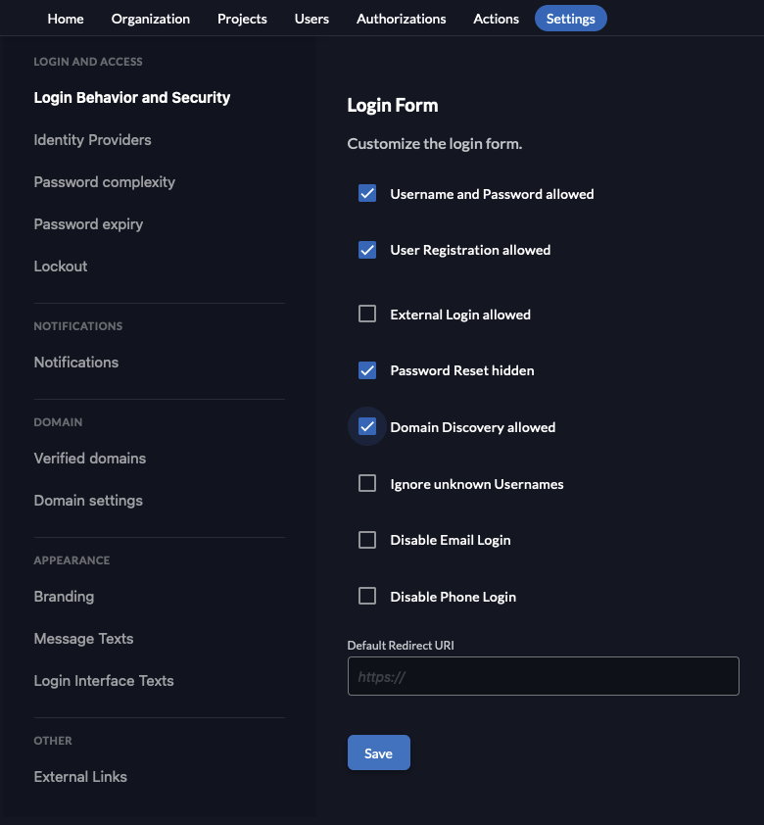Screen dimensions: 764x825
Task: Click the Default Redirect URI field
Action: coord(543,676)
